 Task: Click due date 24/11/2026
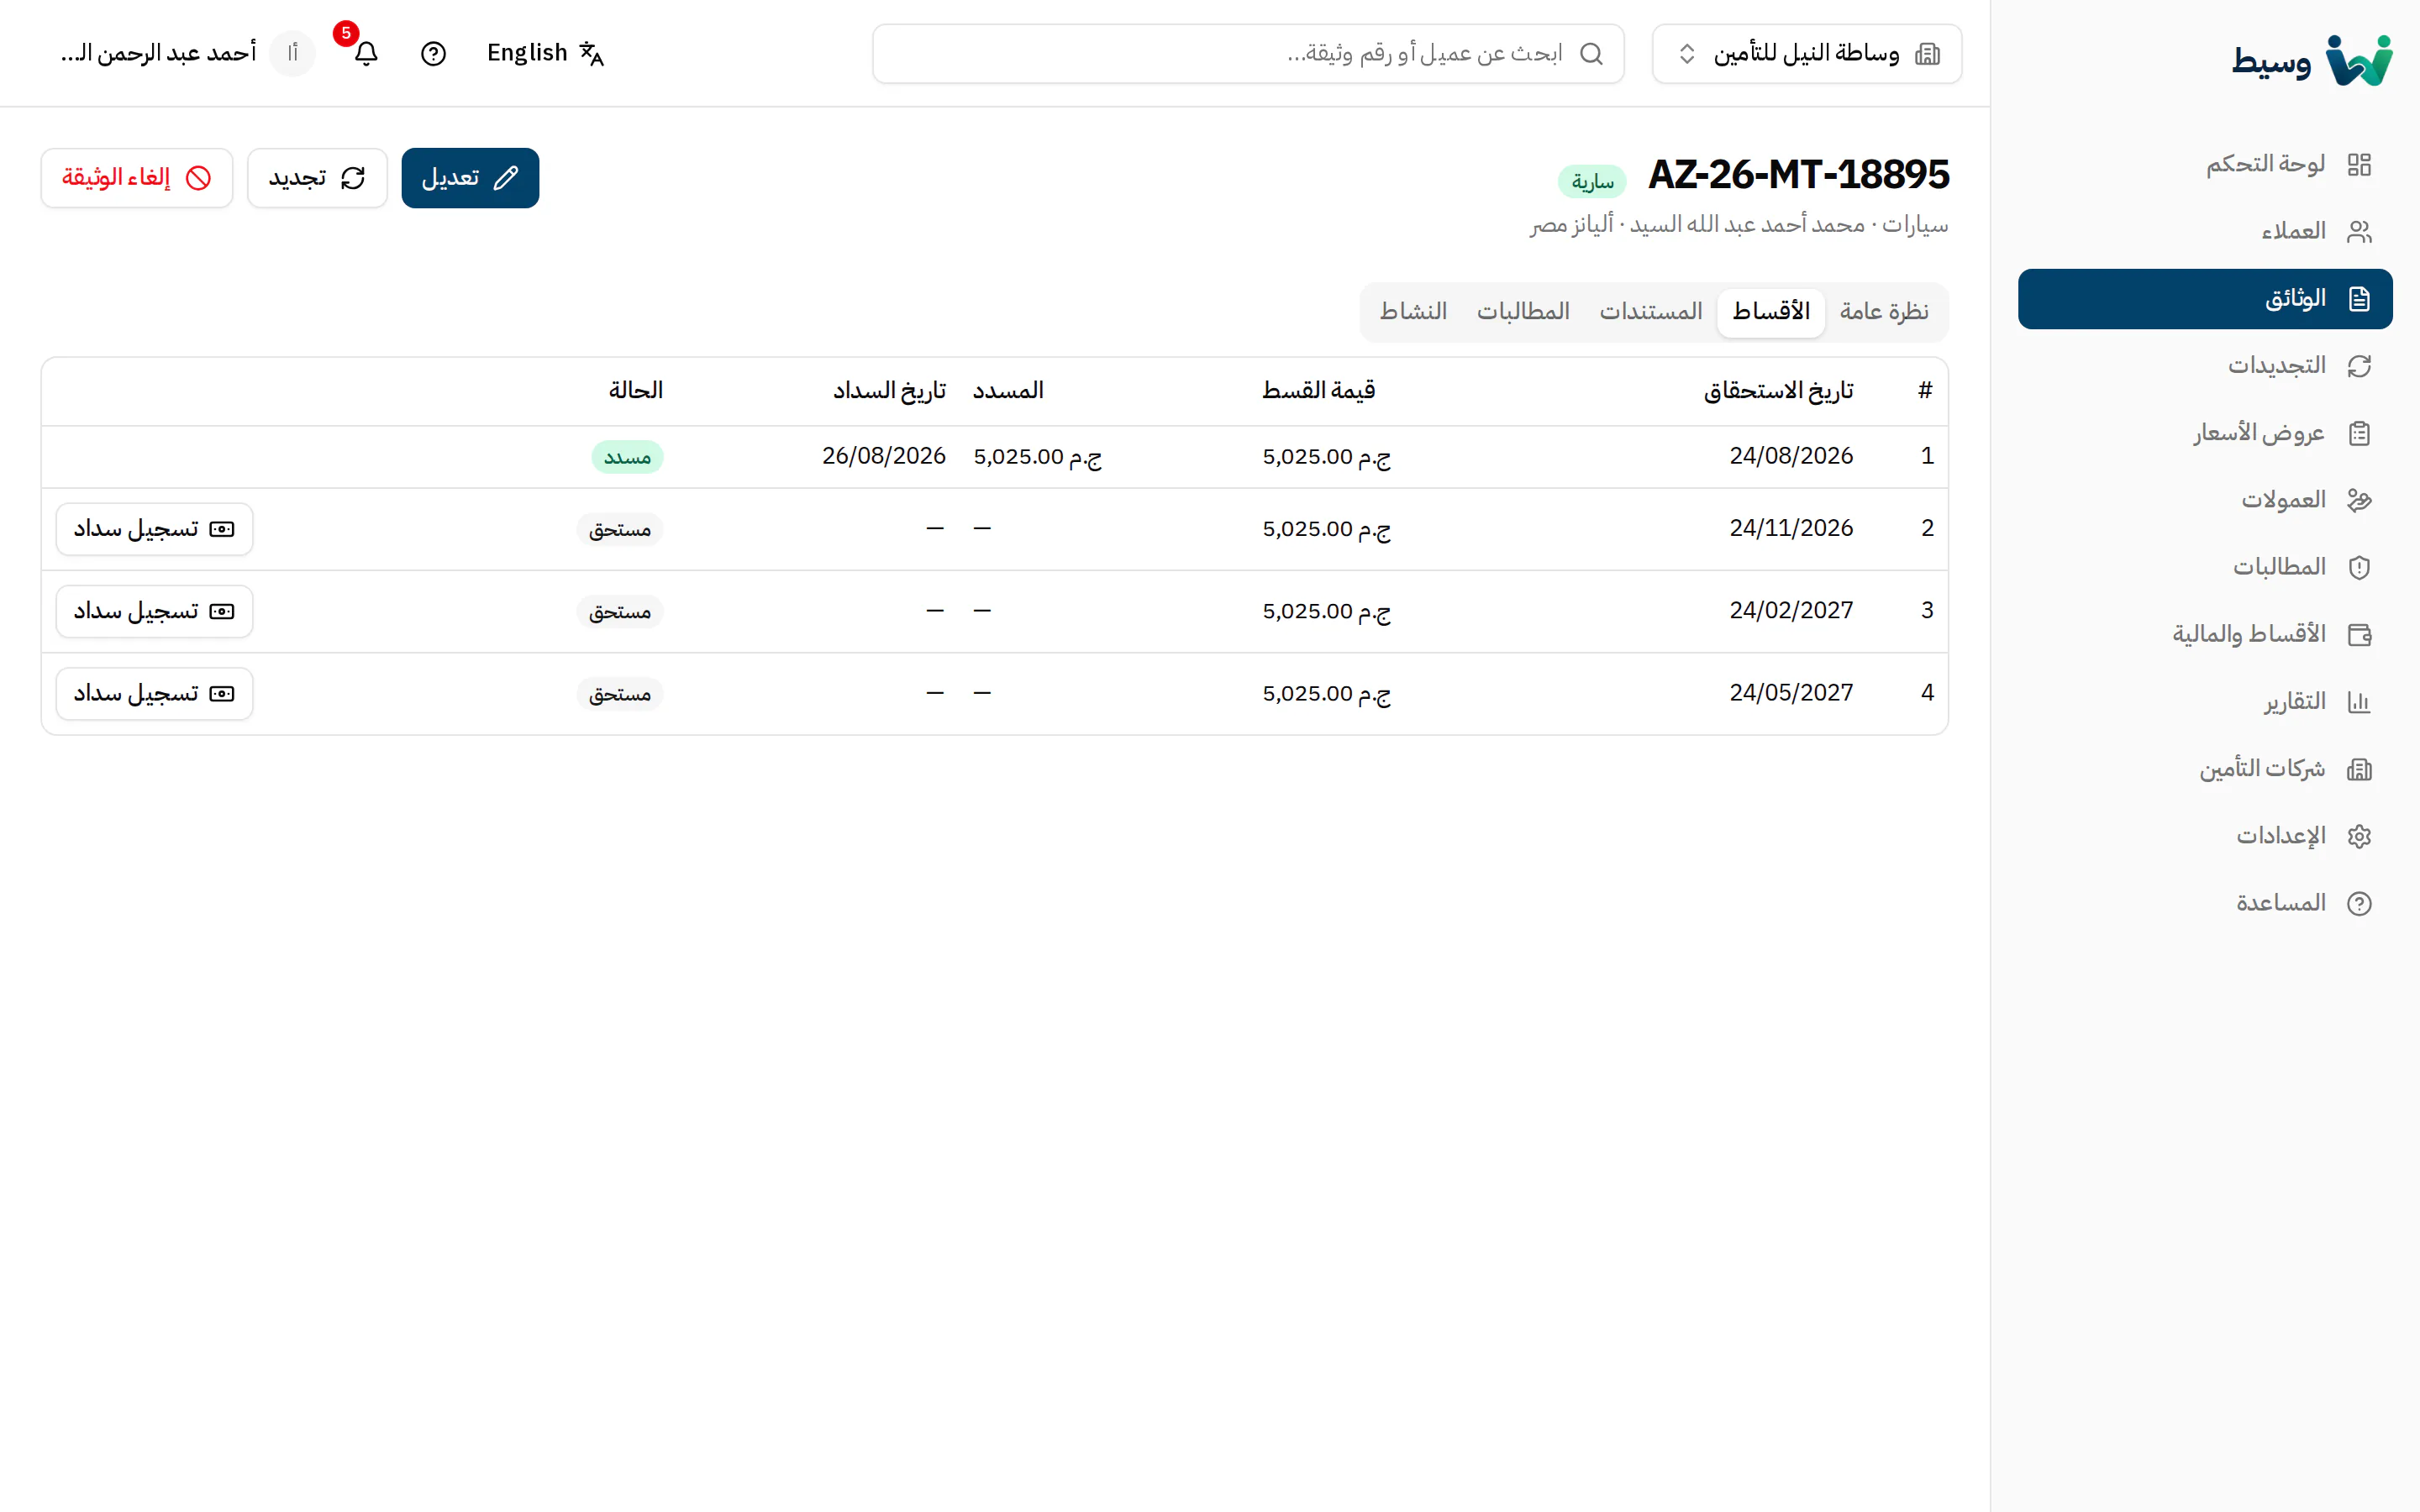tap(1791, 528)
